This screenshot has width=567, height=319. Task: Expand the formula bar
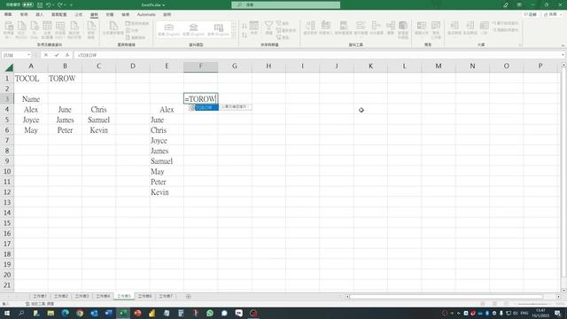pos(563,55)
